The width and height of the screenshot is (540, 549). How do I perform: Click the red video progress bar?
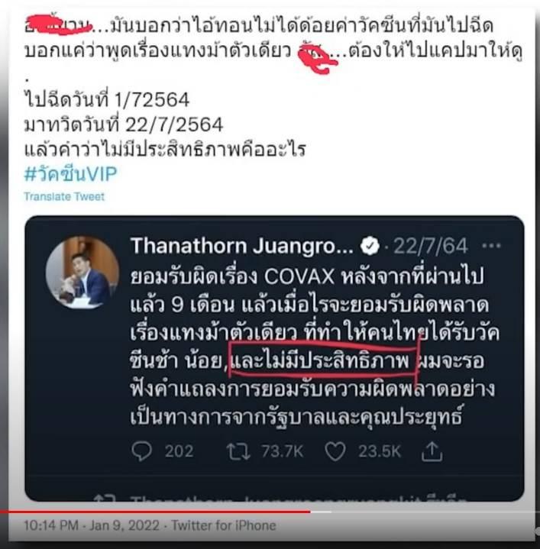155,512
